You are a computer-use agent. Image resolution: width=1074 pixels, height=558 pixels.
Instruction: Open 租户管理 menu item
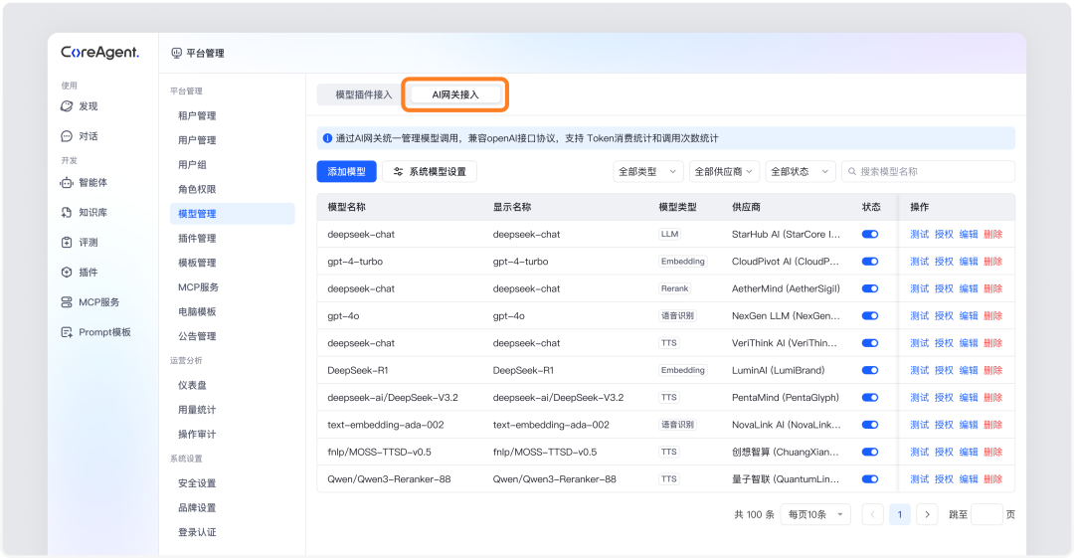pyautogui.click(x=197, y=115)
